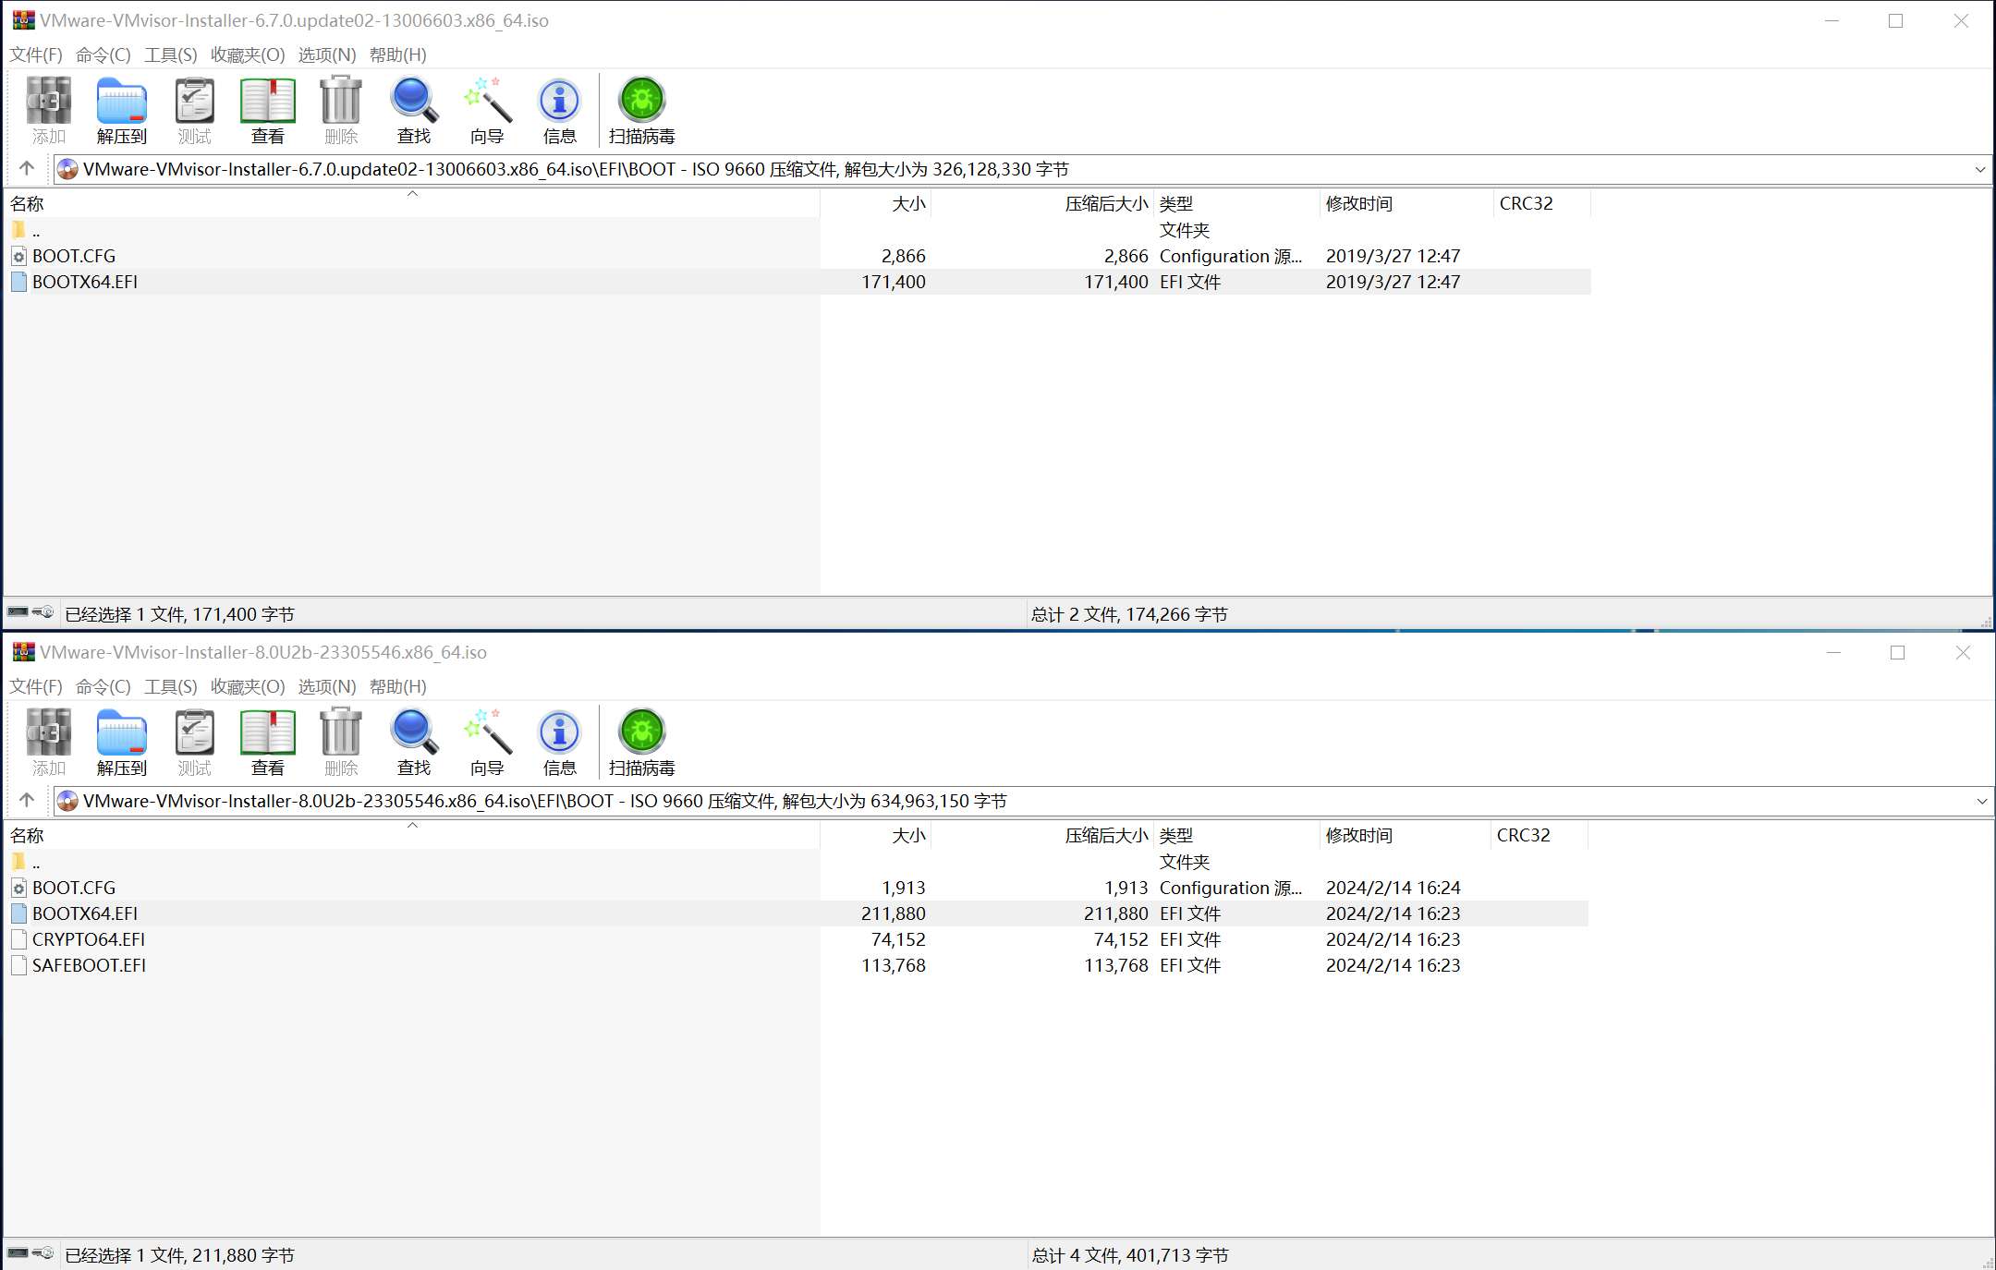The height and width of the screenshot is (1270, 1996).
Task: Open 命令(C) menu in 6.7.0 window
Action: pos(103,54)
